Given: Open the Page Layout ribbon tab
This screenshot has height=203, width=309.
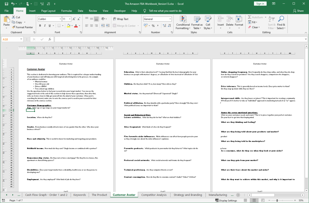Looking at the screenshot, I should point(48,11).
